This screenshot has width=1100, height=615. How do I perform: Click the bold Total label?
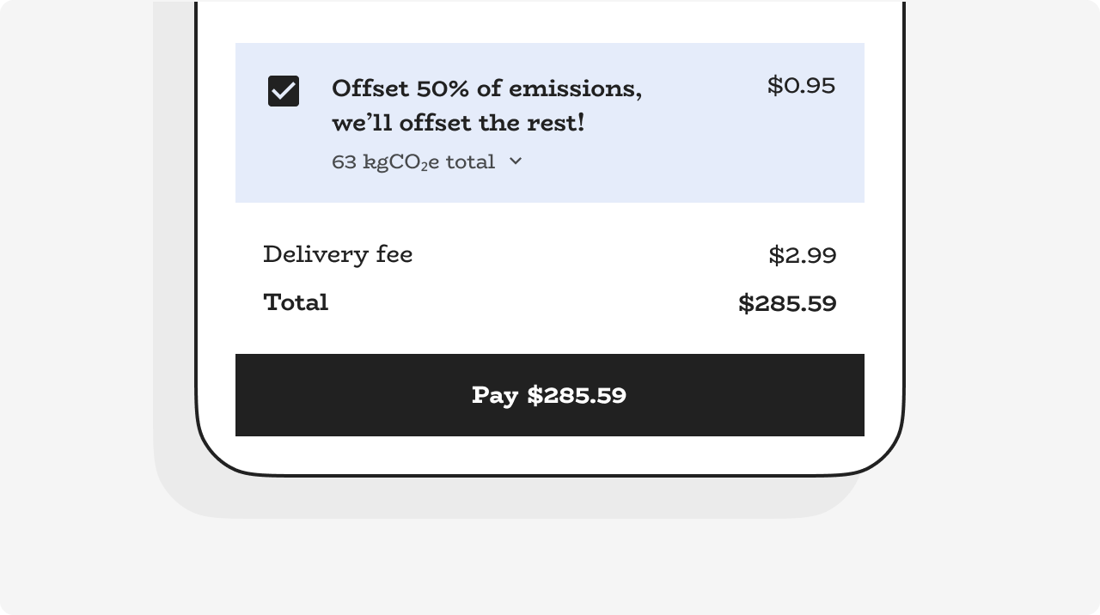pyautogui.click(x=296, y=302)
